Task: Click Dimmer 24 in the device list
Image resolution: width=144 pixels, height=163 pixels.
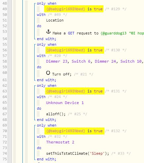Action: point(105,61)
